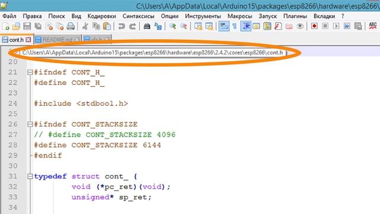Open the ? help menu
Viewport: 380px width, 214px height.
(x=343, y=16)
